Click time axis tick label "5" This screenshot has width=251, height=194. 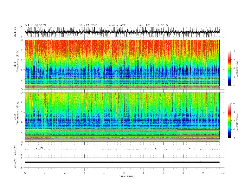[124, 173]
